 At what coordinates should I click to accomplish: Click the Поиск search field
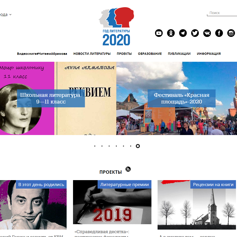click(x=222, y=13)
